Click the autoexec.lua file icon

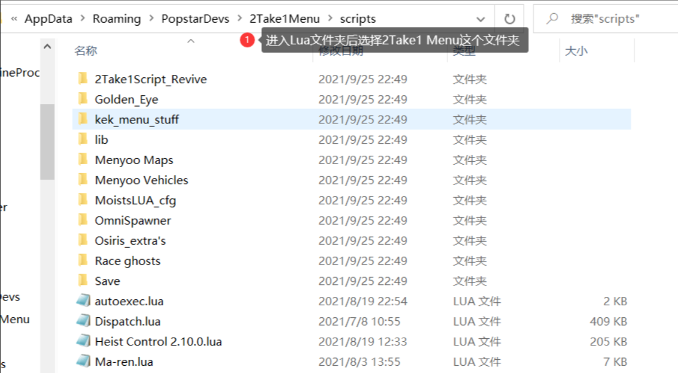point(83,301)
